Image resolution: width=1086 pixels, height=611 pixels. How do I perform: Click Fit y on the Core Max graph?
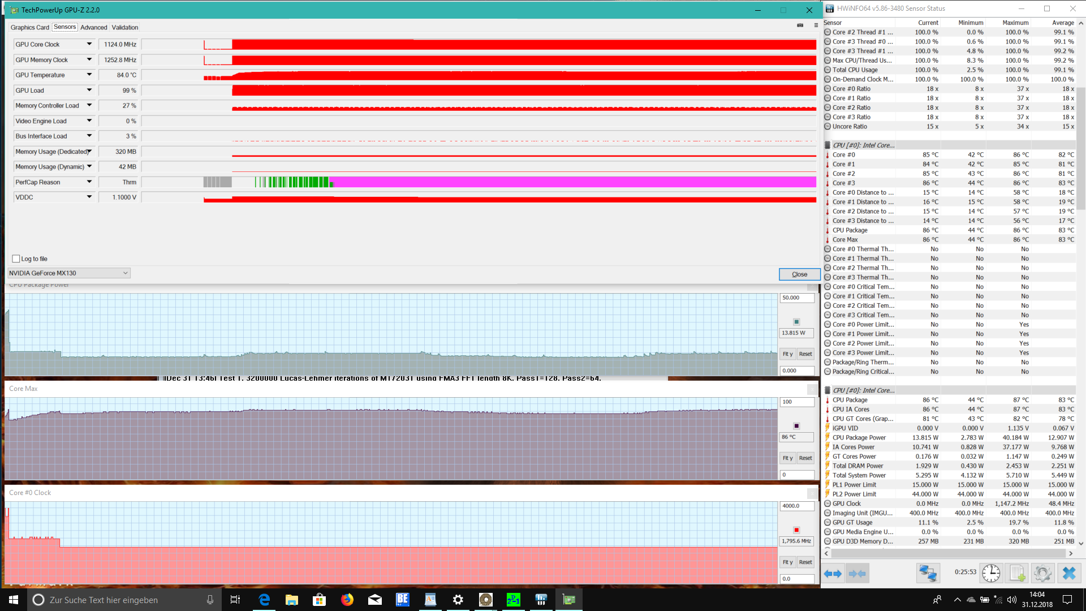pyautogui.click(x=788, y=458)
